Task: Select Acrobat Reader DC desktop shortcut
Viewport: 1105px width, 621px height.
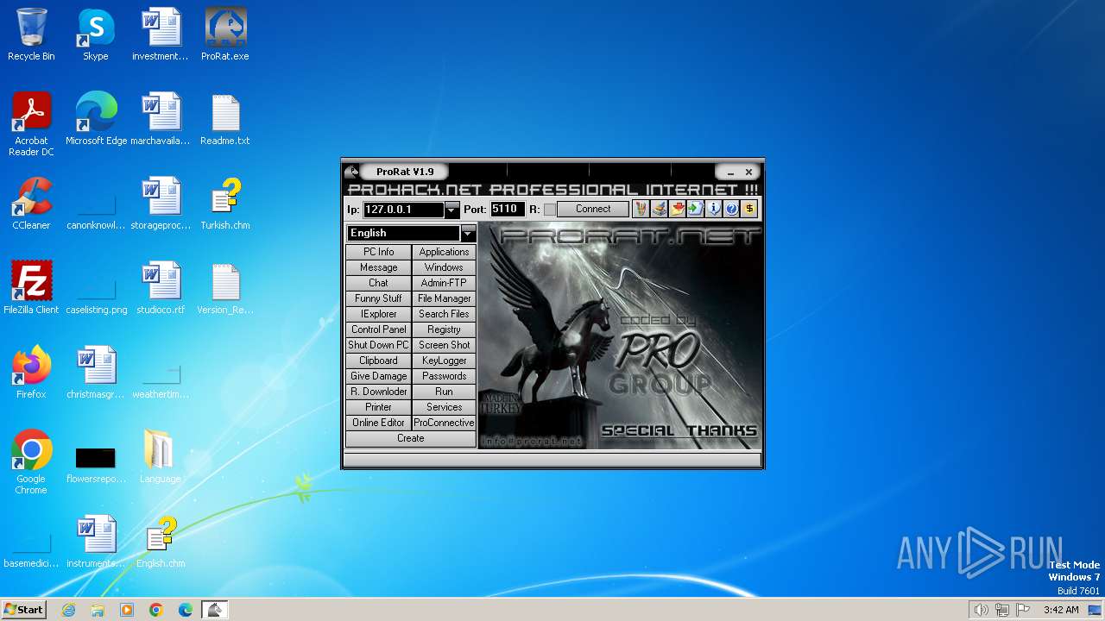Action: pos(31,124)
